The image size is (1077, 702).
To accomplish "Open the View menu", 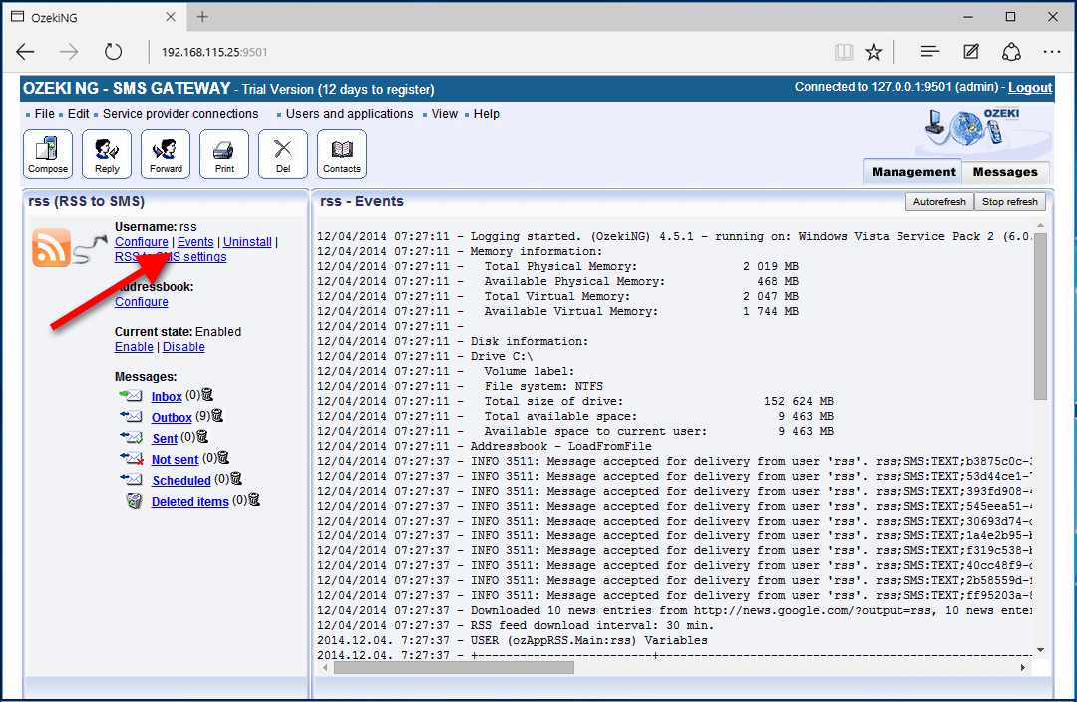I will (x=445, y=114).
